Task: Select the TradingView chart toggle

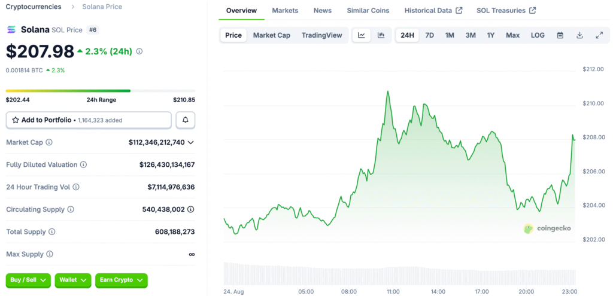Action: coord(321,35)
